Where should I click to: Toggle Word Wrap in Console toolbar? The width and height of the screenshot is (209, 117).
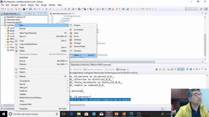175,69
